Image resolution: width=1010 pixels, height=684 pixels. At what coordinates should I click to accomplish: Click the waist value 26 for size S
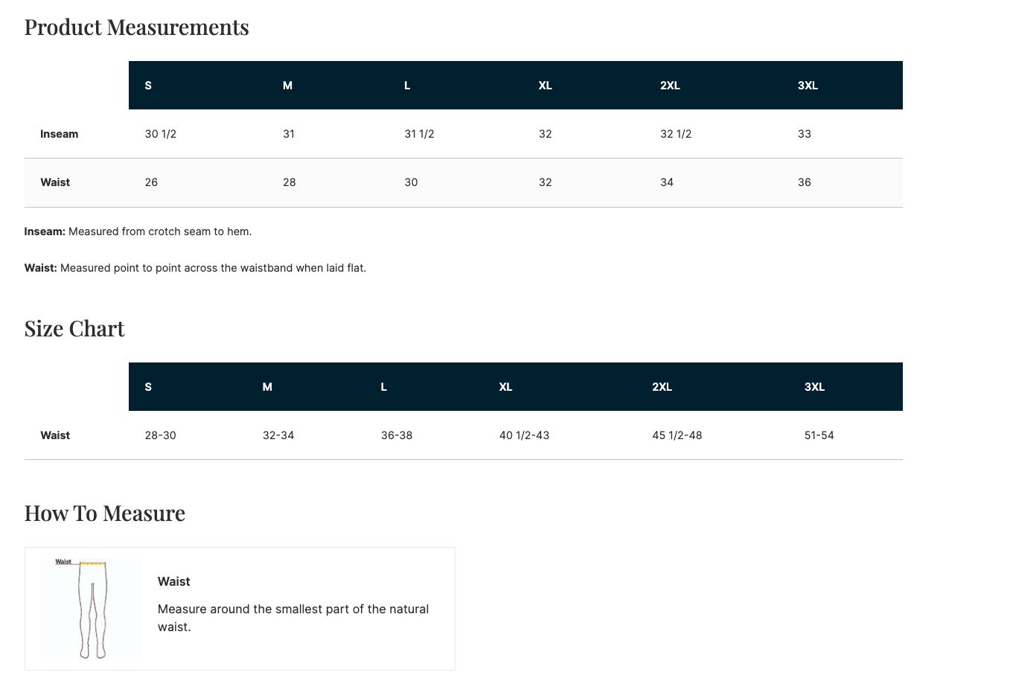point(151,182)
